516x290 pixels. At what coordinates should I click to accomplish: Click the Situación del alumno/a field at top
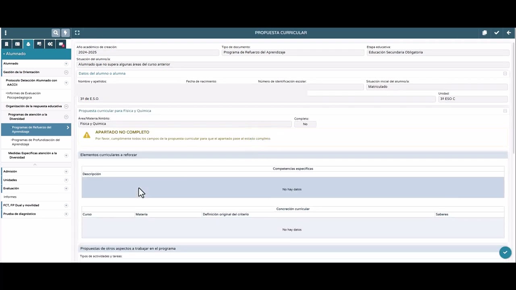(x=293, y=64)
